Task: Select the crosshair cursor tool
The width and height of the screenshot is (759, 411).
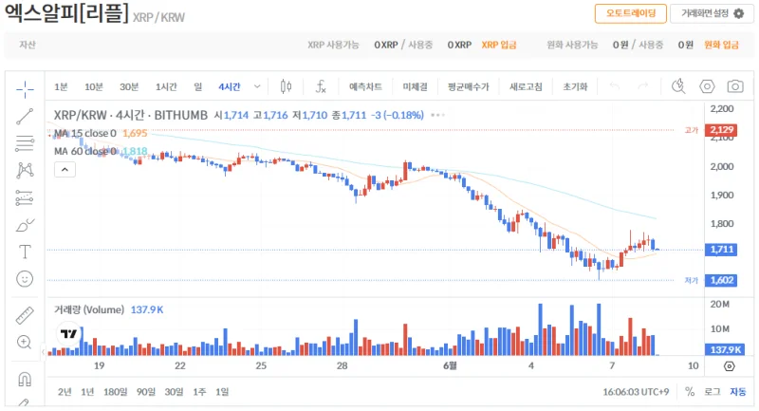Action: 25,89
